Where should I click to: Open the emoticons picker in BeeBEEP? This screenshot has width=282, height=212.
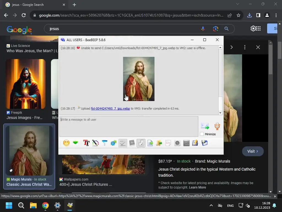point(66,143)
